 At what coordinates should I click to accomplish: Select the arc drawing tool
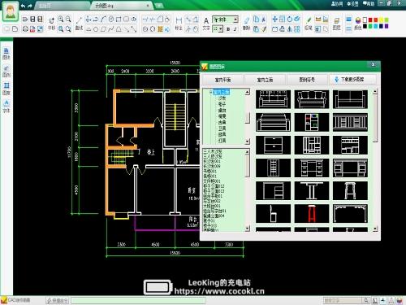click(x=103, y=19)
